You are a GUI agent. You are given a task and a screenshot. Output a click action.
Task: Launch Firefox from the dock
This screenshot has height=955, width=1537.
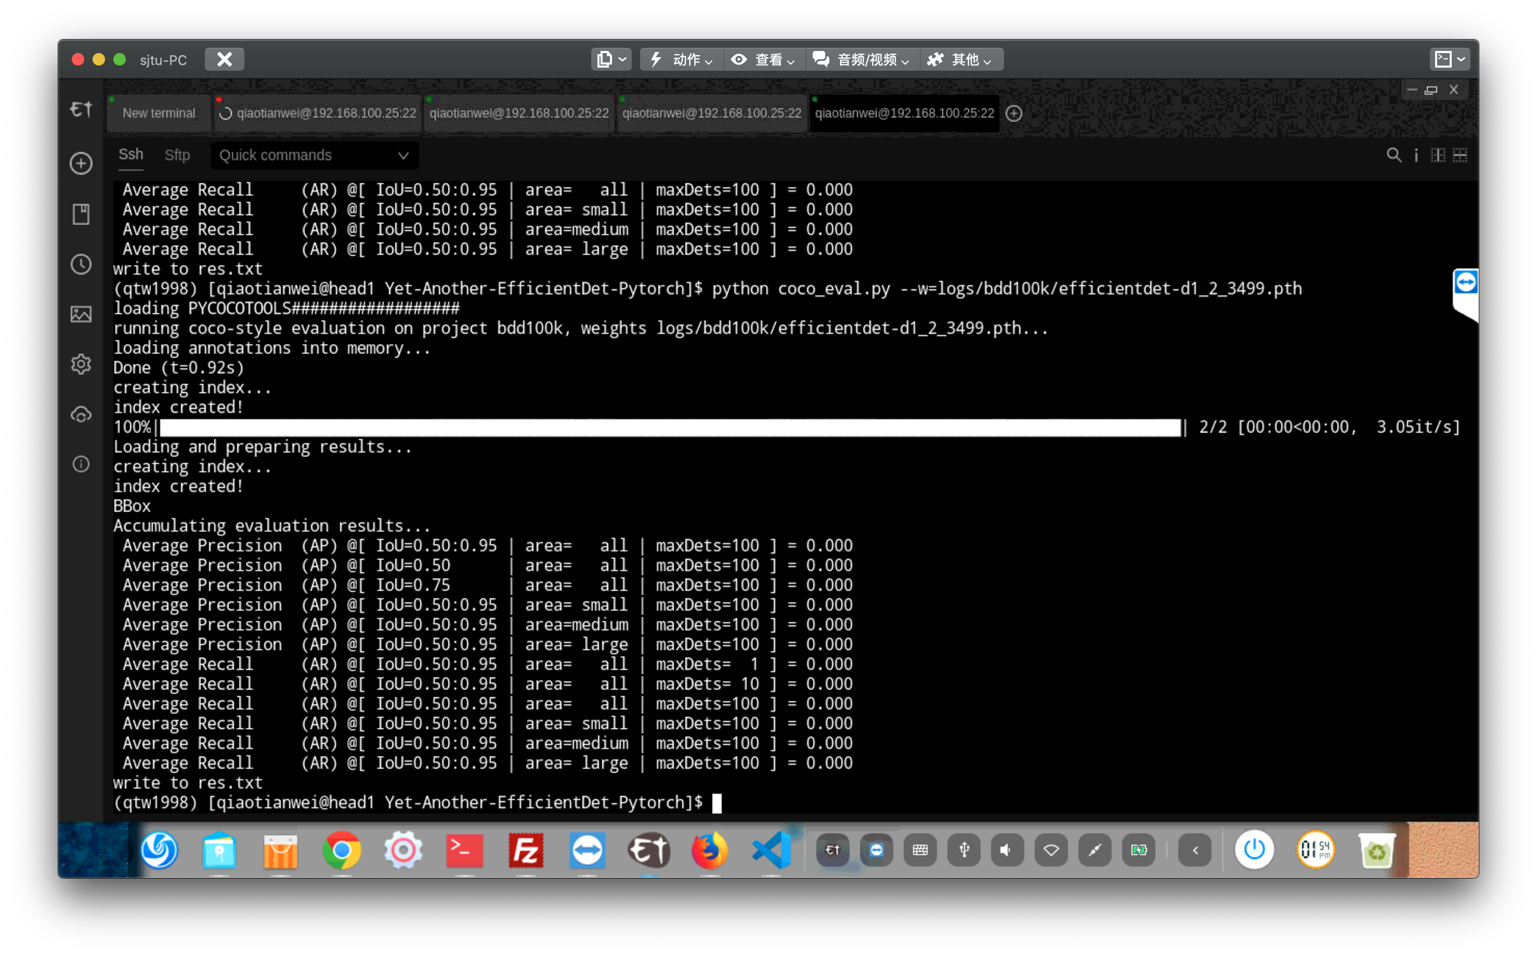(710, 850)
